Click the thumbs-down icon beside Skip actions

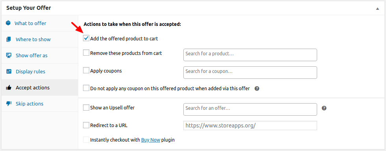9,104
